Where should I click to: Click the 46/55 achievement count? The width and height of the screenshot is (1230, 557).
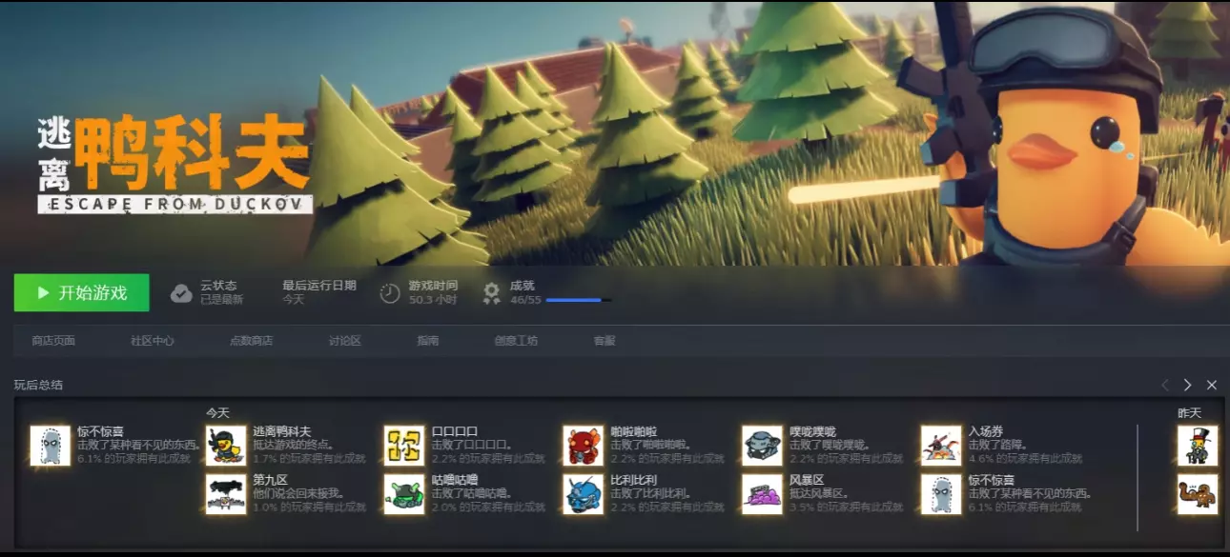coord(525,299)
